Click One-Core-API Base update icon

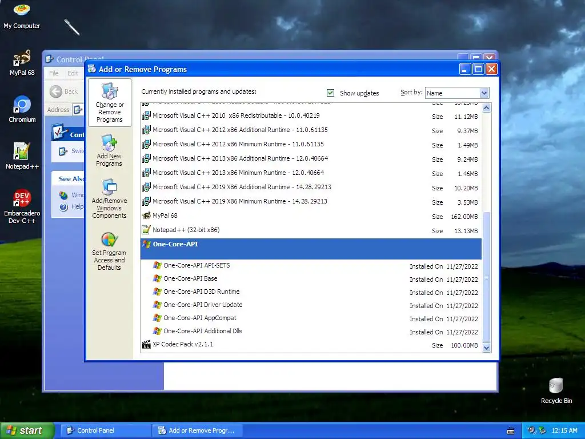pyautogui.click(x=157, y=279)
